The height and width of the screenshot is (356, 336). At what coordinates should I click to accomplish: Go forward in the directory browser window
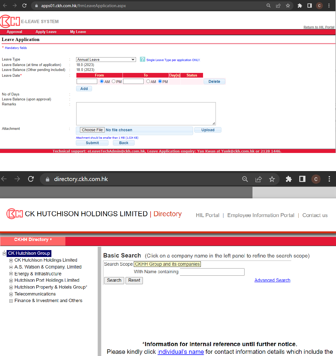[x=17, y=179]
